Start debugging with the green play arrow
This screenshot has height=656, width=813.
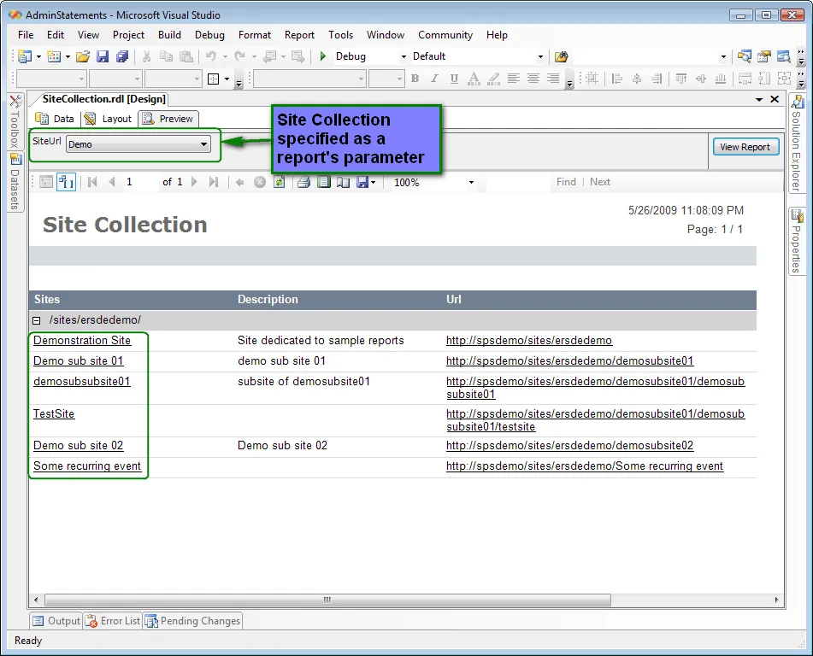click(x=322, y=56)
